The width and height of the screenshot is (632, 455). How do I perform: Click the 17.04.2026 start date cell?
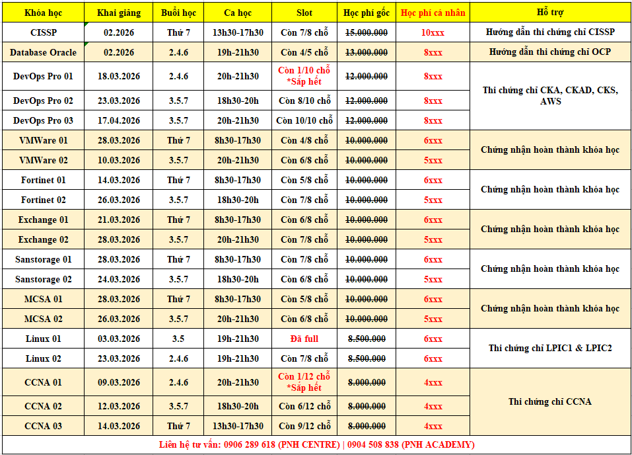click(x=118, y=120)
